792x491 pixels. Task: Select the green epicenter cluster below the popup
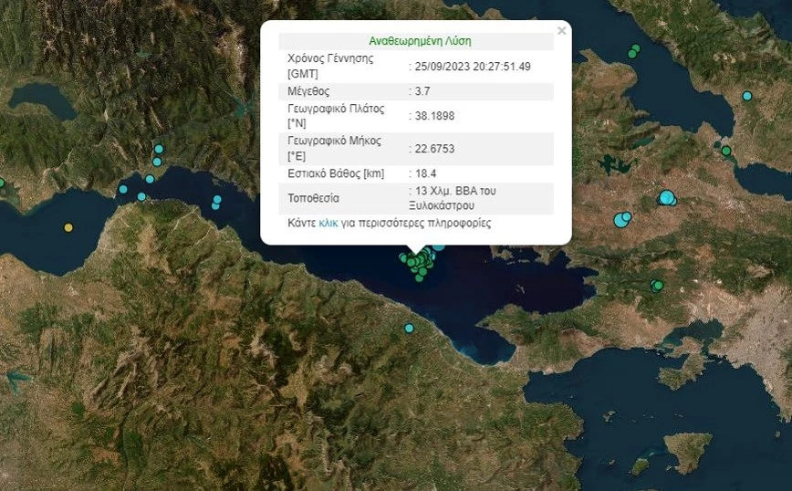pos(418,263)
